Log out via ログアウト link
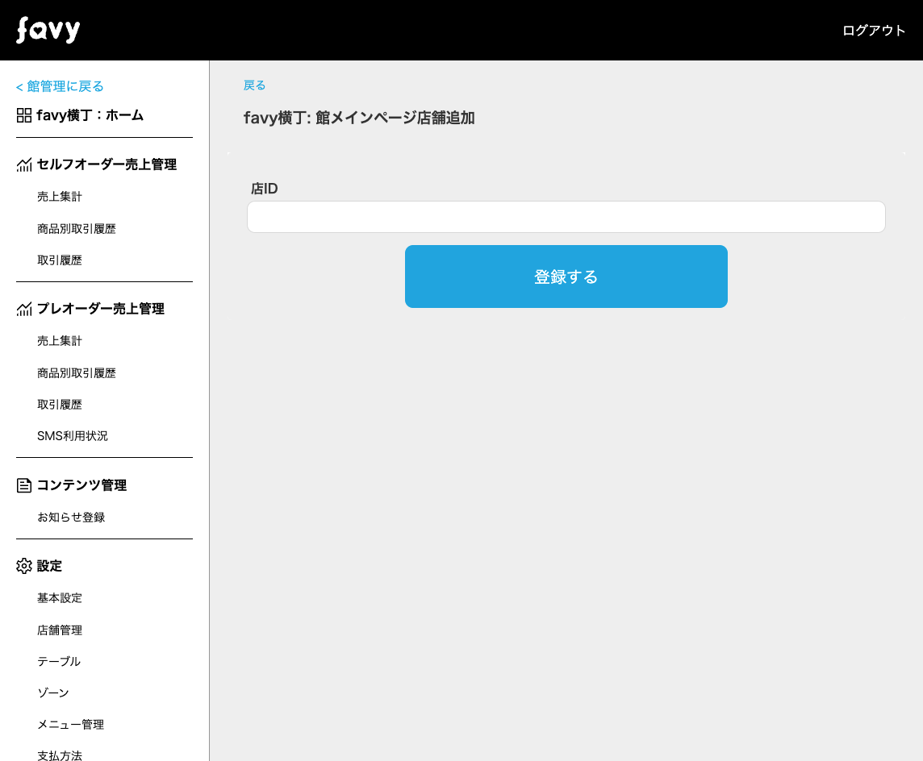This screenshot has width=923, height=761. 874,31
